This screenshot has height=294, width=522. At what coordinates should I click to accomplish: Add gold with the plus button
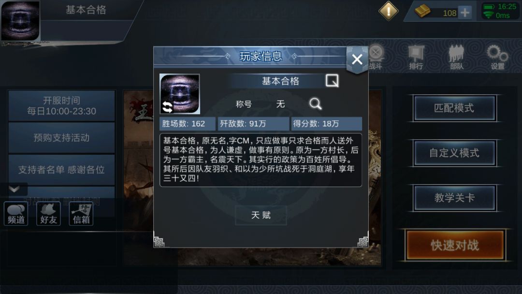465,13
